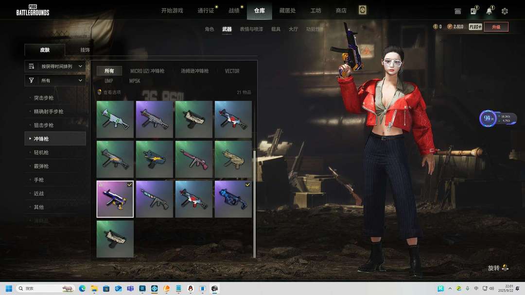Select the 手枪 category
The image size is (525, 295).
[x=55, y=180]
